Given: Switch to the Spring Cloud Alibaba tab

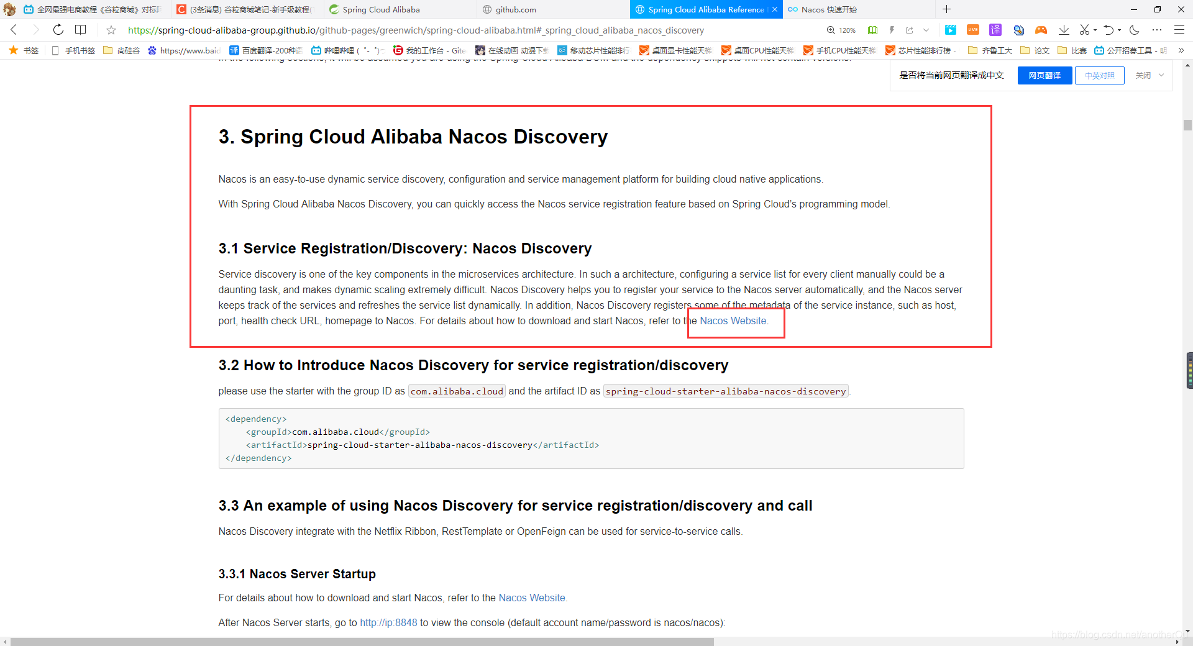Looking at the screenshot, I should [400, 9].
